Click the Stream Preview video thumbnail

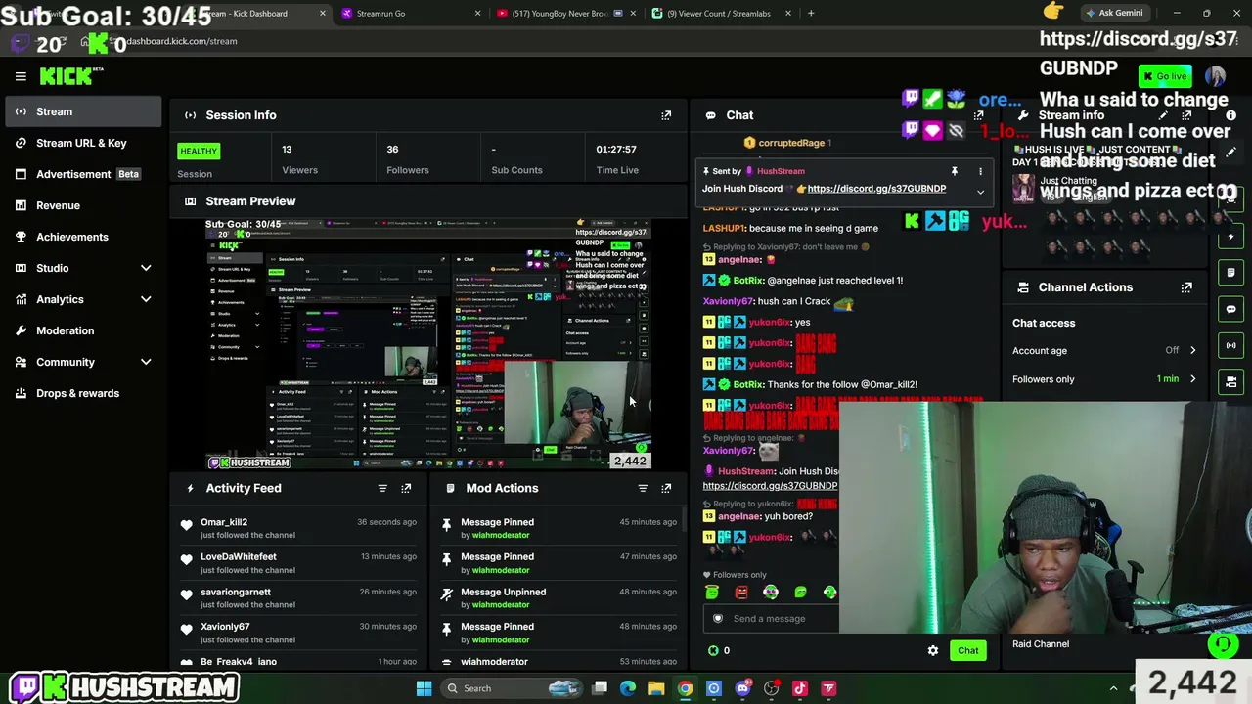428,343
